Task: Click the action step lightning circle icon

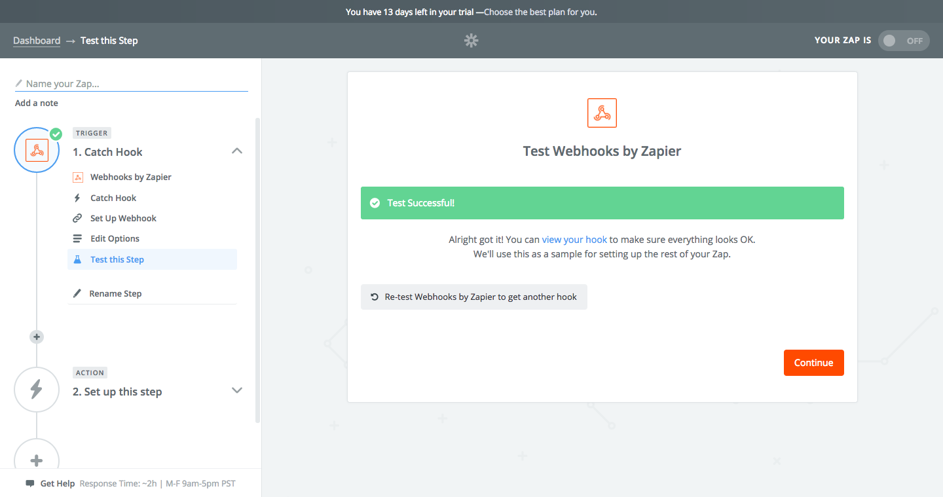Action: (37, 390)
